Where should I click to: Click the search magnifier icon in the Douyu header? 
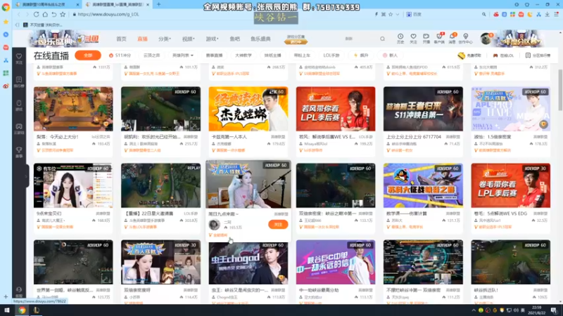point(382,39)
